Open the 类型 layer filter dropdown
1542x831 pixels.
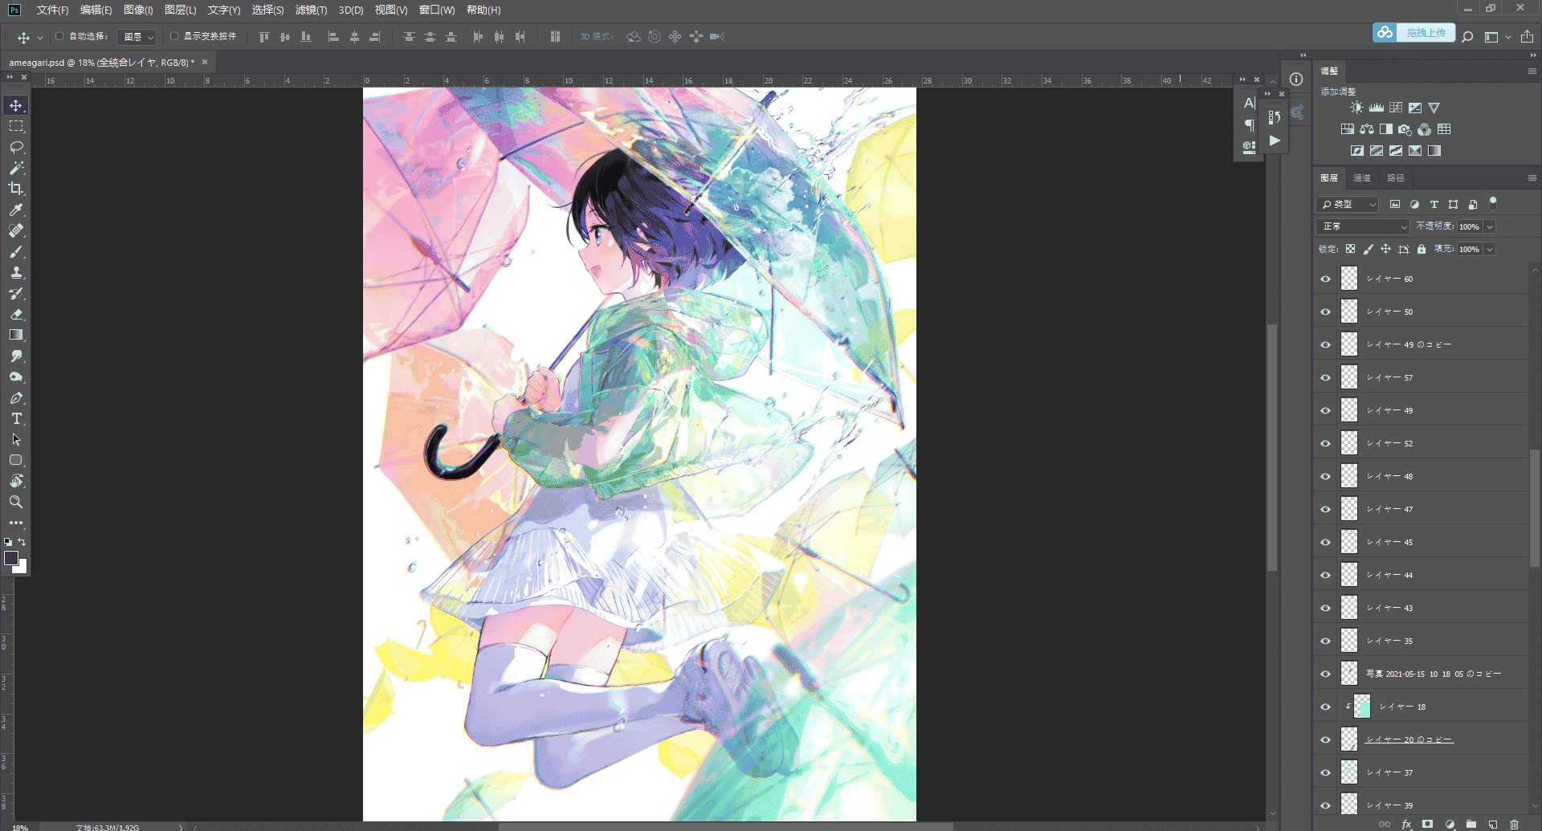point(1348,205)
